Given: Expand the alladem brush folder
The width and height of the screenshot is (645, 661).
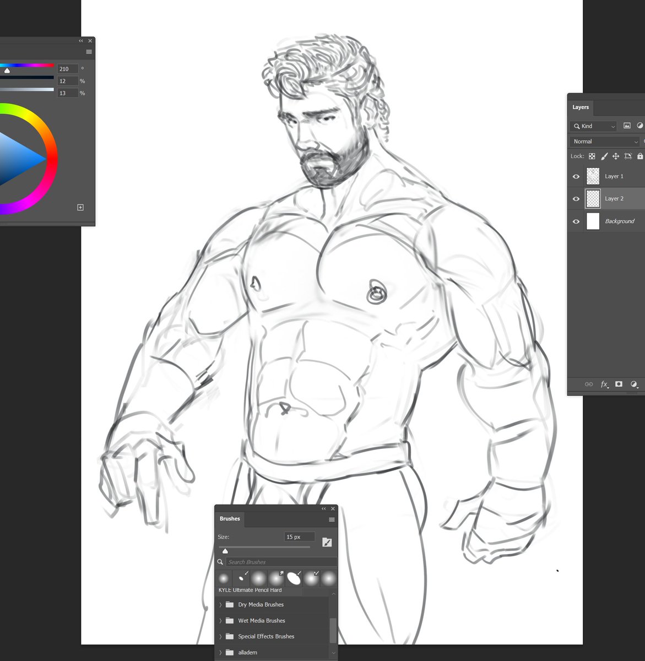Looking at the screenshot, I should [220, 653].
